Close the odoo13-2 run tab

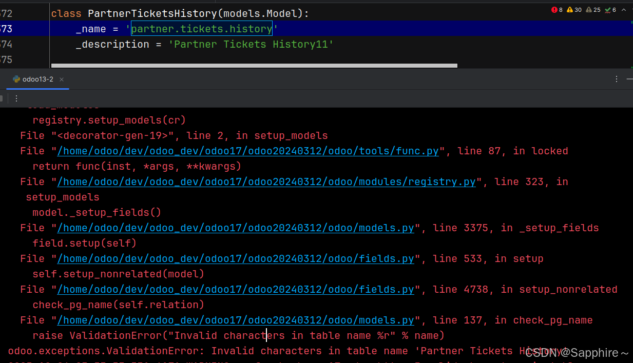pos(62,79)
